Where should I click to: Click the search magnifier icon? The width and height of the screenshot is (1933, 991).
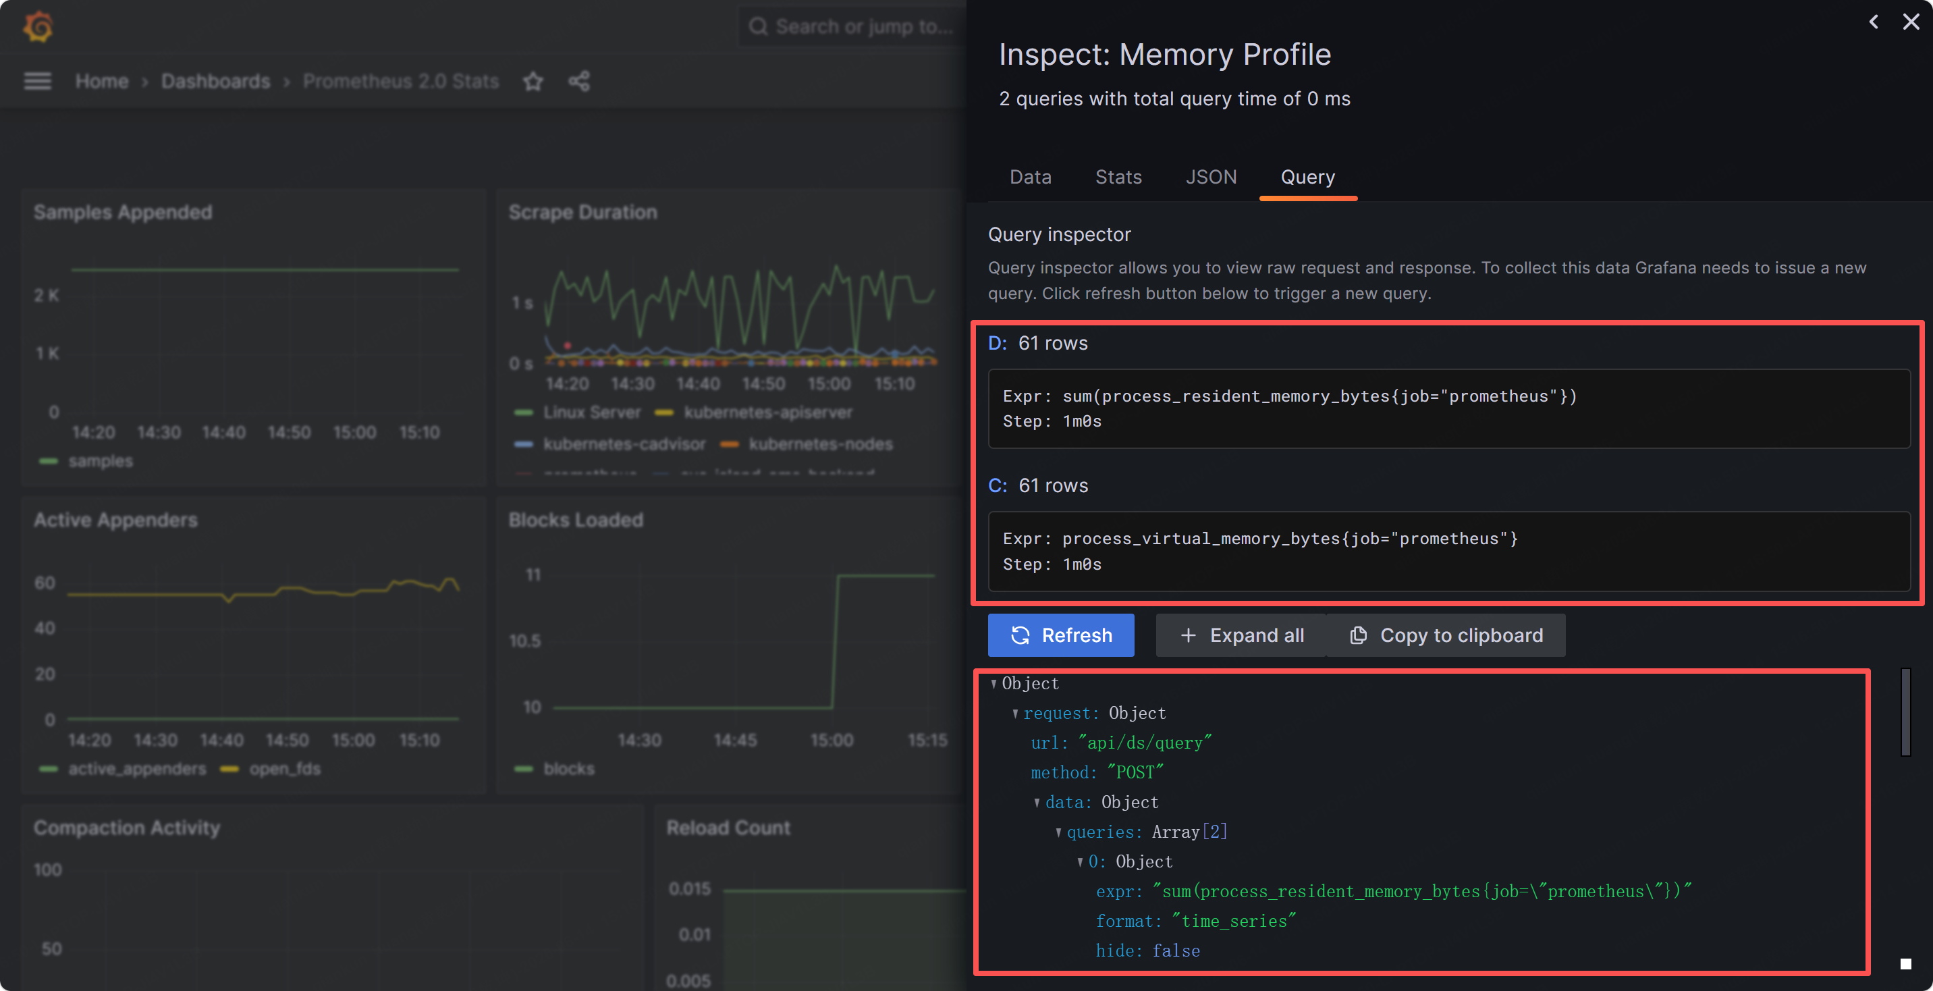[759, 27]
